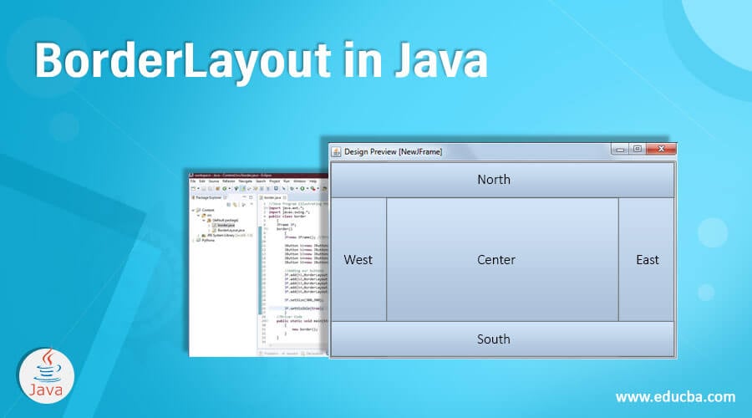Open the Run menu in Eclipse
This screenshot has width=752, height=418.
[x=287, y=181]
